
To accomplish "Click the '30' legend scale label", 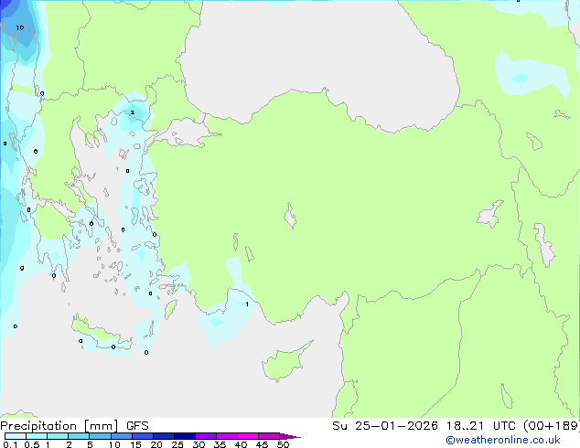I will (199, 444).
